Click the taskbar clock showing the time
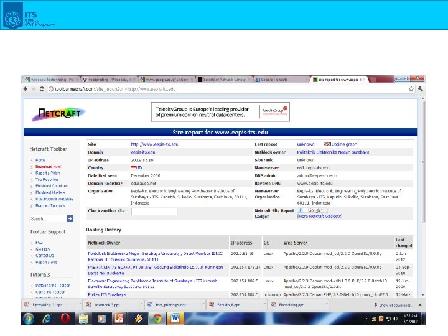Screen dimensions: 448x336 pyautogui.click(x=410, y=319)
